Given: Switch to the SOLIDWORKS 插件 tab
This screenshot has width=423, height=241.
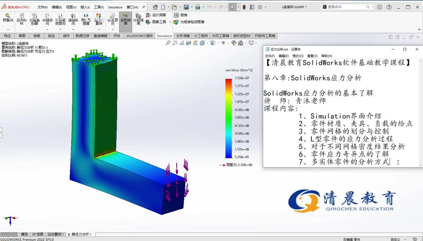Looking at the screenshot, I should point(139,36).
